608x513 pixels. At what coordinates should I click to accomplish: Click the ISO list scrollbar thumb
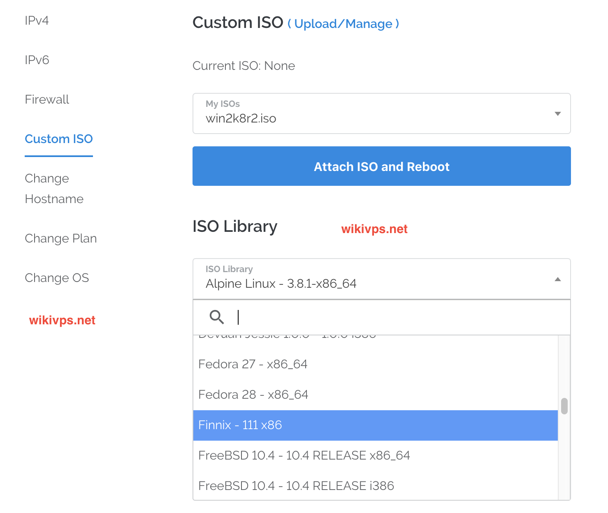(x=564, y=406)
